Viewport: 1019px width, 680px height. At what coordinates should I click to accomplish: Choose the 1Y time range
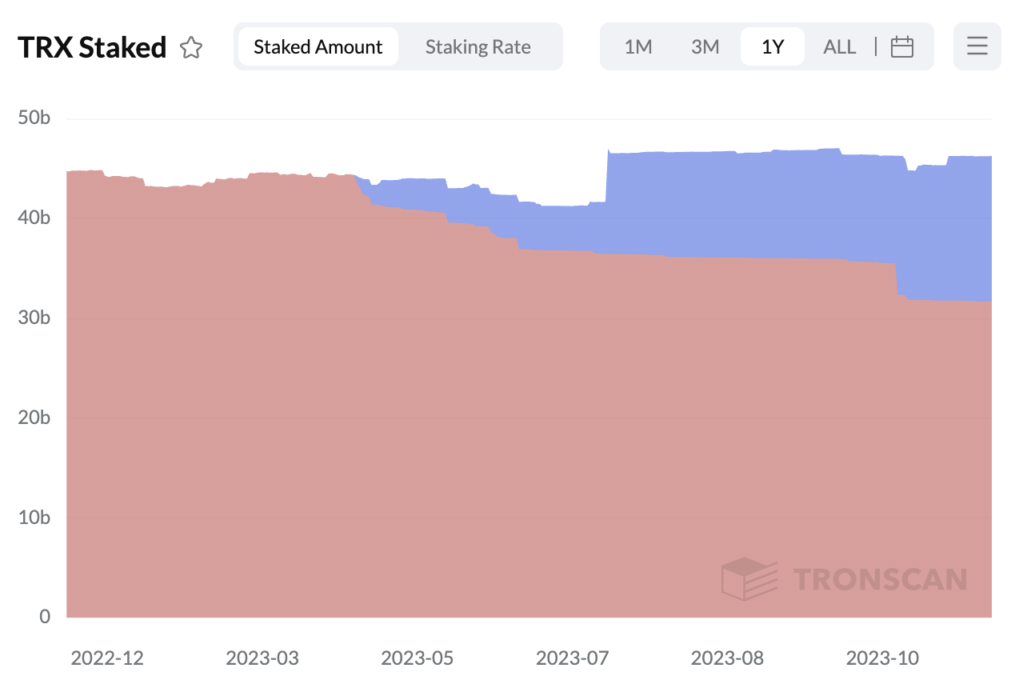point(772,47)
